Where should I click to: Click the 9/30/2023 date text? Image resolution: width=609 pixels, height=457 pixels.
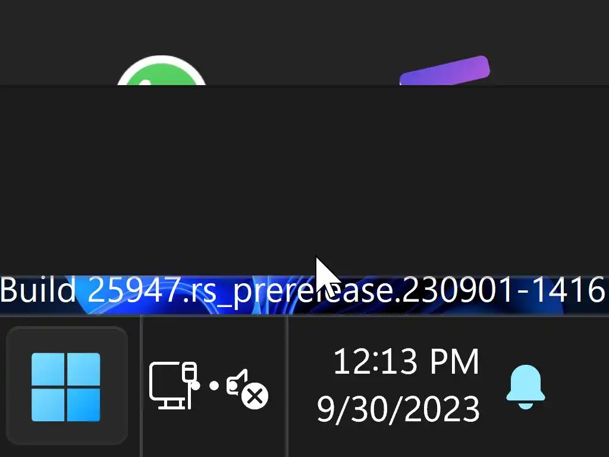tap(398, 409)
